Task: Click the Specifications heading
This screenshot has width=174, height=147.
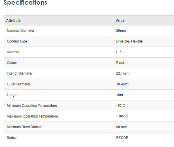Action: click(x=25, y=3)
